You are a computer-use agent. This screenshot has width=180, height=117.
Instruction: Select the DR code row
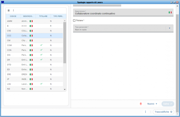pyautogui.click(x=34, y=60)
